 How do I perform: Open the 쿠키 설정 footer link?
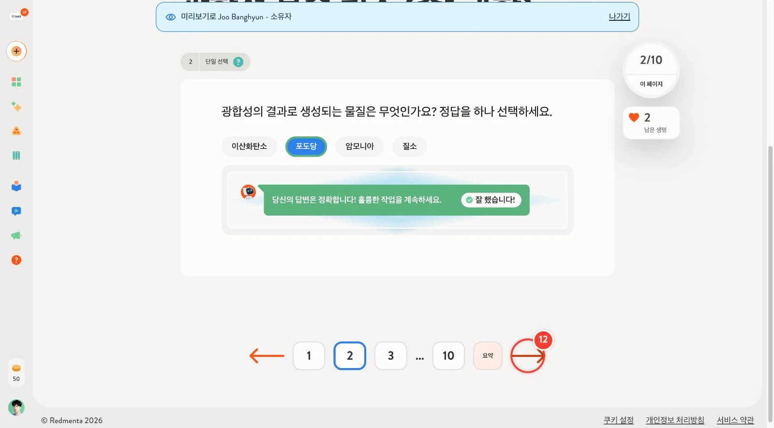click(618, 420)
